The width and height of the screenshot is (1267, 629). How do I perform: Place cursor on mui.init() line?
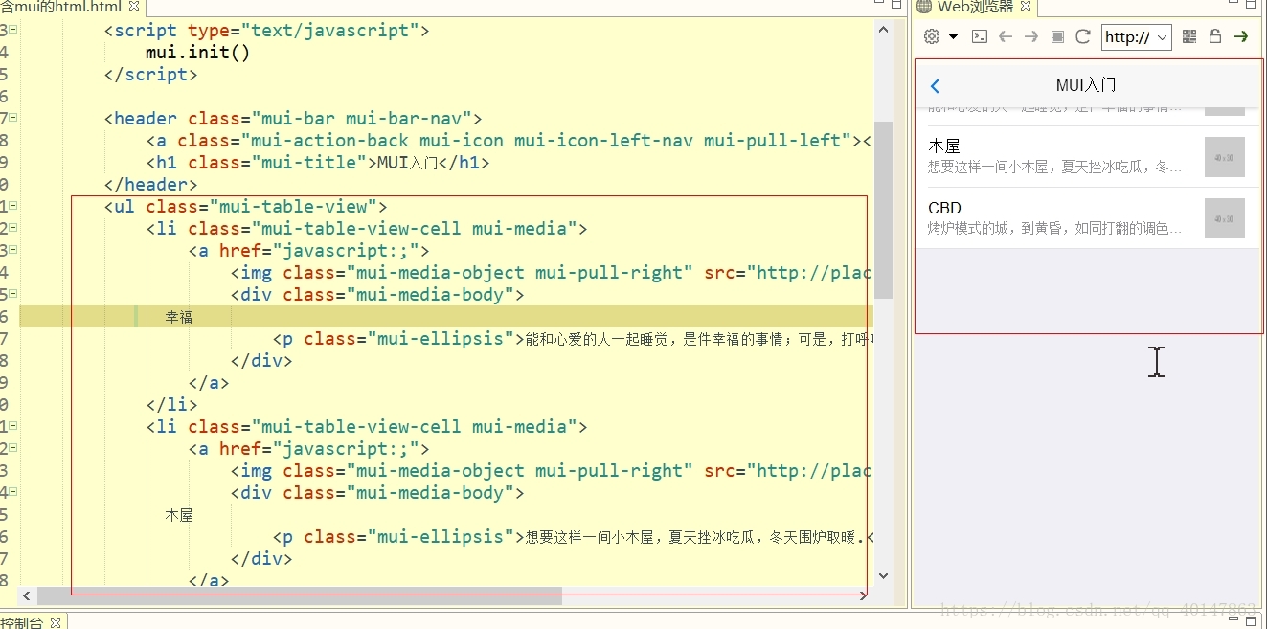[x=197, y=53]
